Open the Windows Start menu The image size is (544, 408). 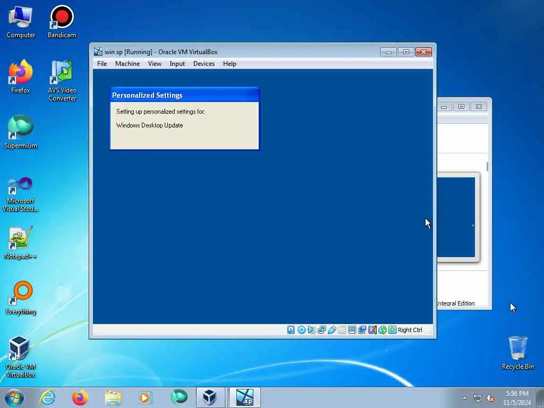(14, 397)
